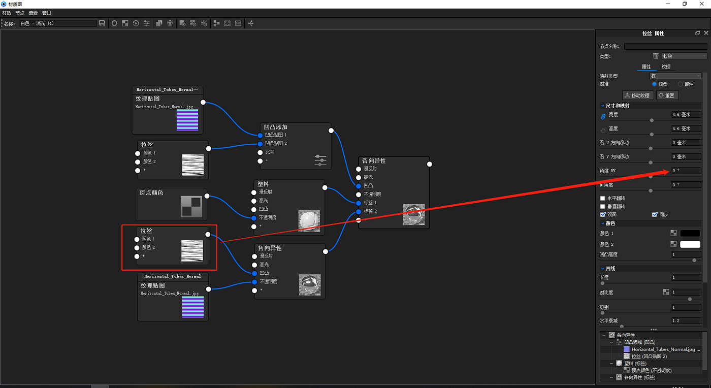
Task: Collapse the 尺寸和映射 section
Action: (x=603, y=106)
